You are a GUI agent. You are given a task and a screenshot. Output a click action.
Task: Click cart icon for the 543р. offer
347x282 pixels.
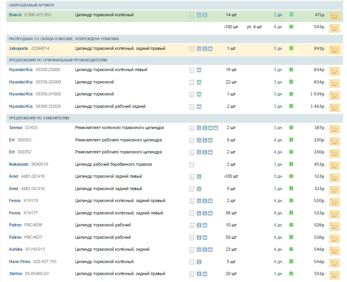tap(334, 28)
